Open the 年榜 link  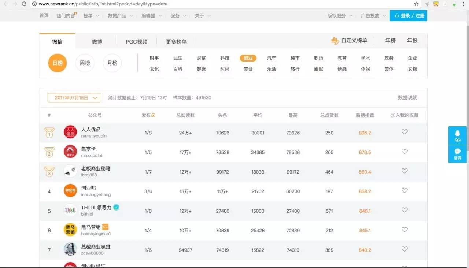391,41
